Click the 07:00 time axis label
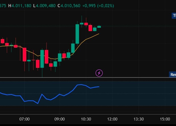This screenshot has height=126, width=176. point(24,119)
